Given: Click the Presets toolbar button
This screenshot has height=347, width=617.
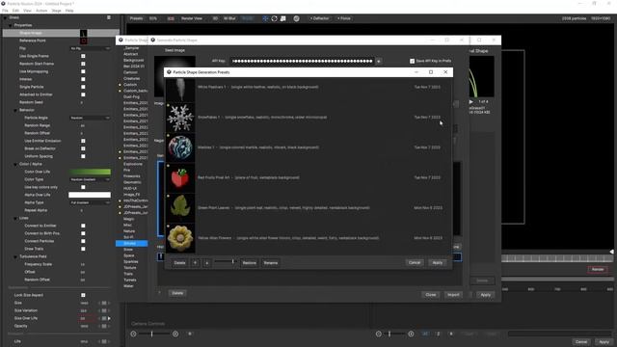Looking at the screenshot, I should [136, 18].
